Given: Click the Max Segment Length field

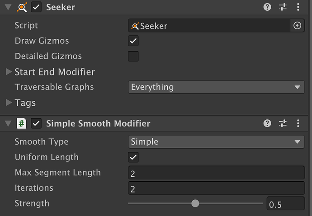Looking at the screenshot, I should click(216, 173).
